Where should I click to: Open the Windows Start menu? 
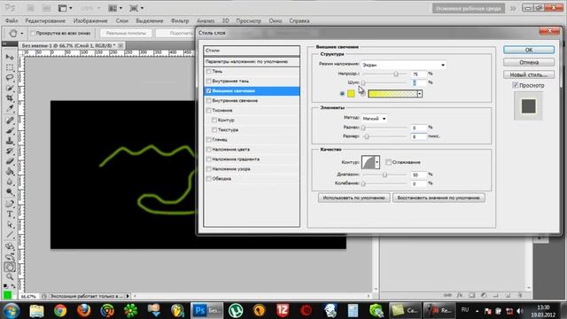11,311
